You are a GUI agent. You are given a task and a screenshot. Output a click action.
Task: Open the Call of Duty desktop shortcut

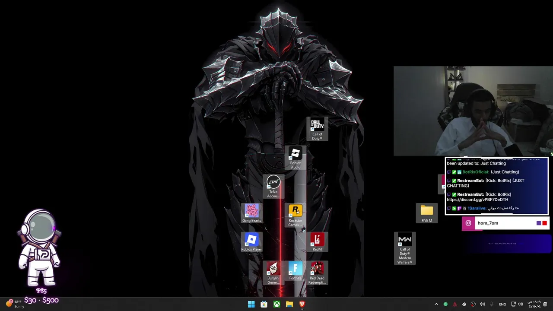(317, 129)
